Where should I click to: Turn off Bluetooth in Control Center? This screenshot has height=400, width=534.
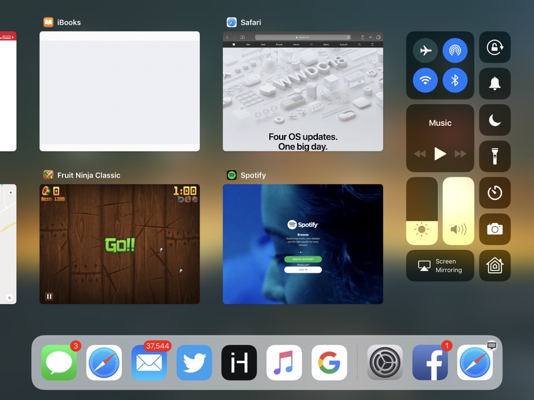point(455,80)
